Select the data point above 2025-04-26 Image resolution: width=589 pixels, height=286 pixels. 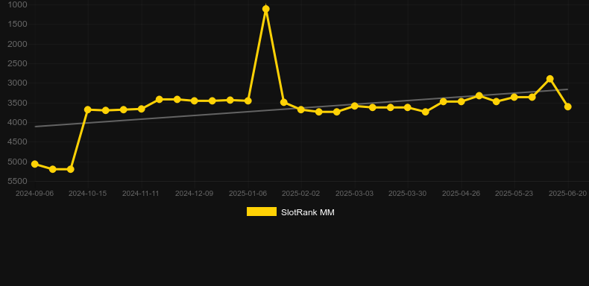coord(462,101)
